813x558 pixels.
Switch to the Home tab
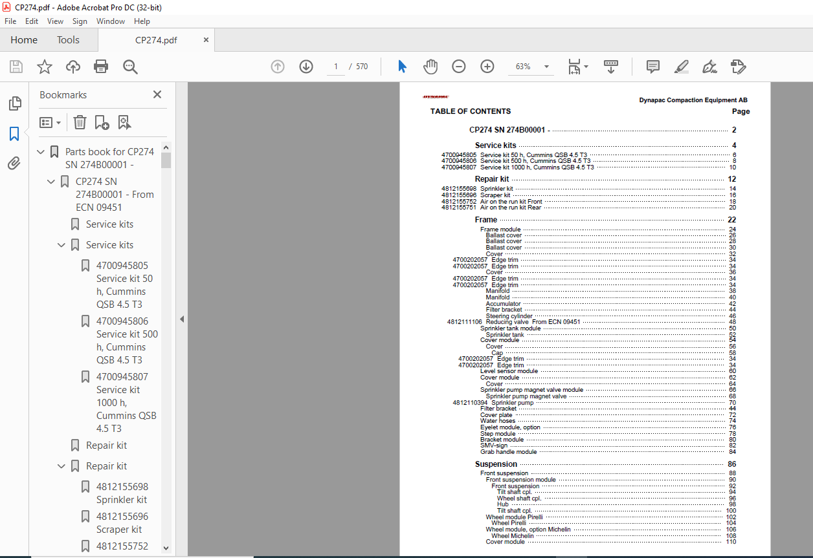pyautogui.click(x=24, y=40)
